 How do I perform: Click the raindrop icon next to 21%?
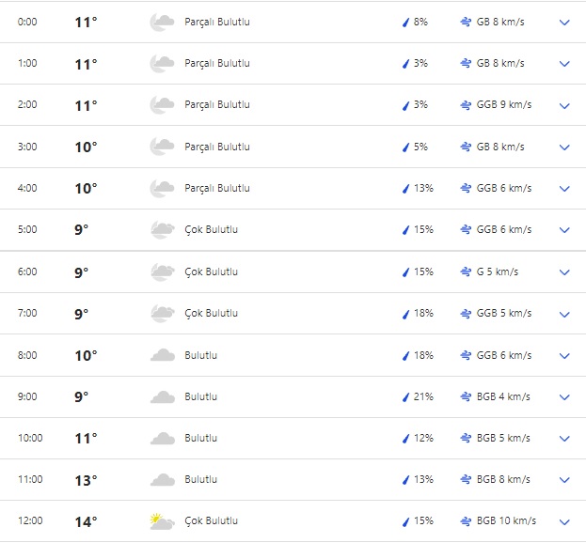(405, 396)
